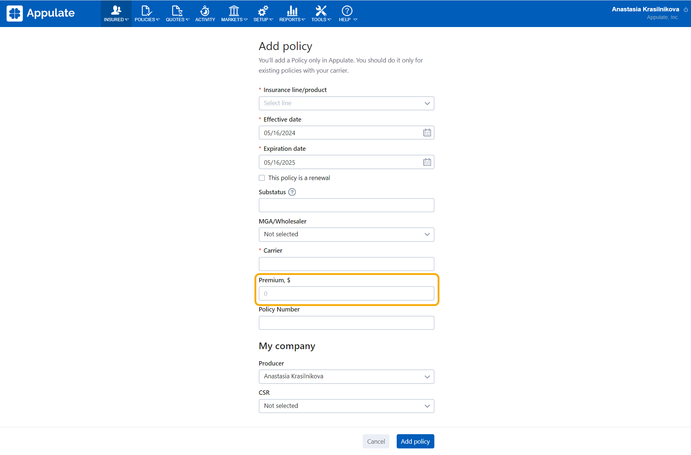Click the logout power icon

pos(686,9)
